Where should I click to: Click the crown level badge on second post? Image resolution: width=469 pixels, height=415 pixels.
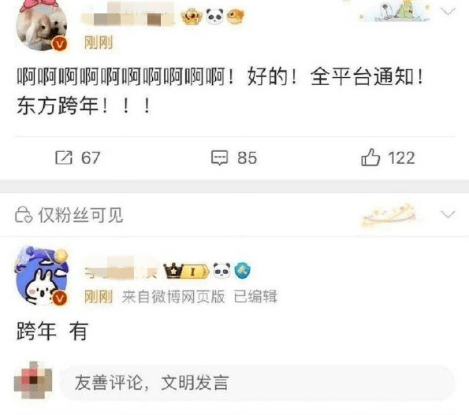tap(186, 271)
